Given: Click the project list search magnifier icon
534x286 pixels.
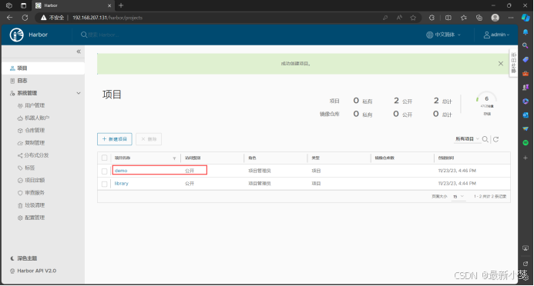Looking at the screenshot, I should (485, 139).
